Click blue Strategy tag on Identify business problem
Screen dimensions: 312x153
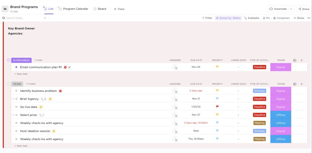pos(259,91)
